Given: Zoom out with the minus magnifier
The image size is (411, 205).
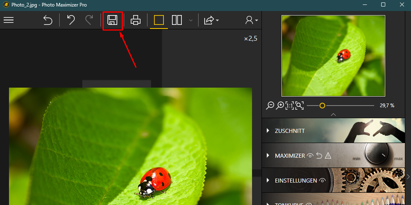Looking at the screenshot, I should tap(270, 106).
